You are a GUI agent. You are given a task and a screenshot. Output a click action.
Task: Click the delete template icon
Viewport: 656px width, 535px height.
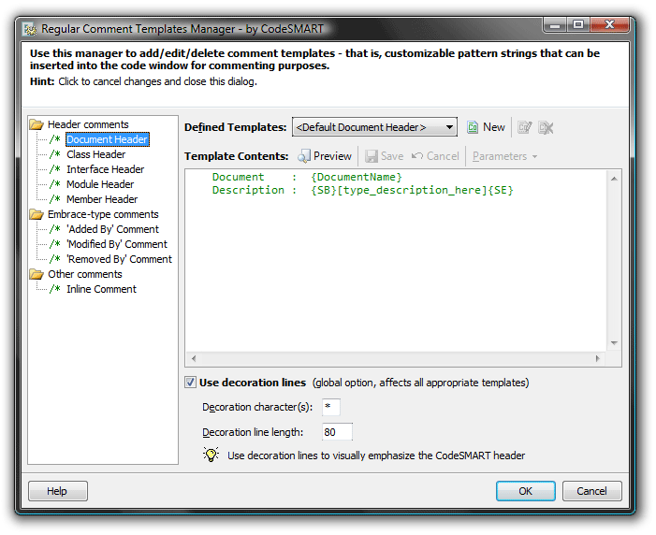tap(546, 127)
